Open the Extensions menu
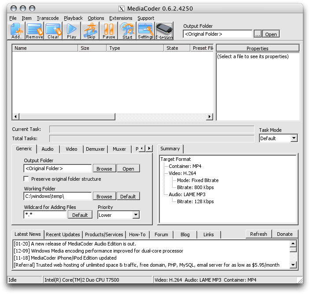 121,18
